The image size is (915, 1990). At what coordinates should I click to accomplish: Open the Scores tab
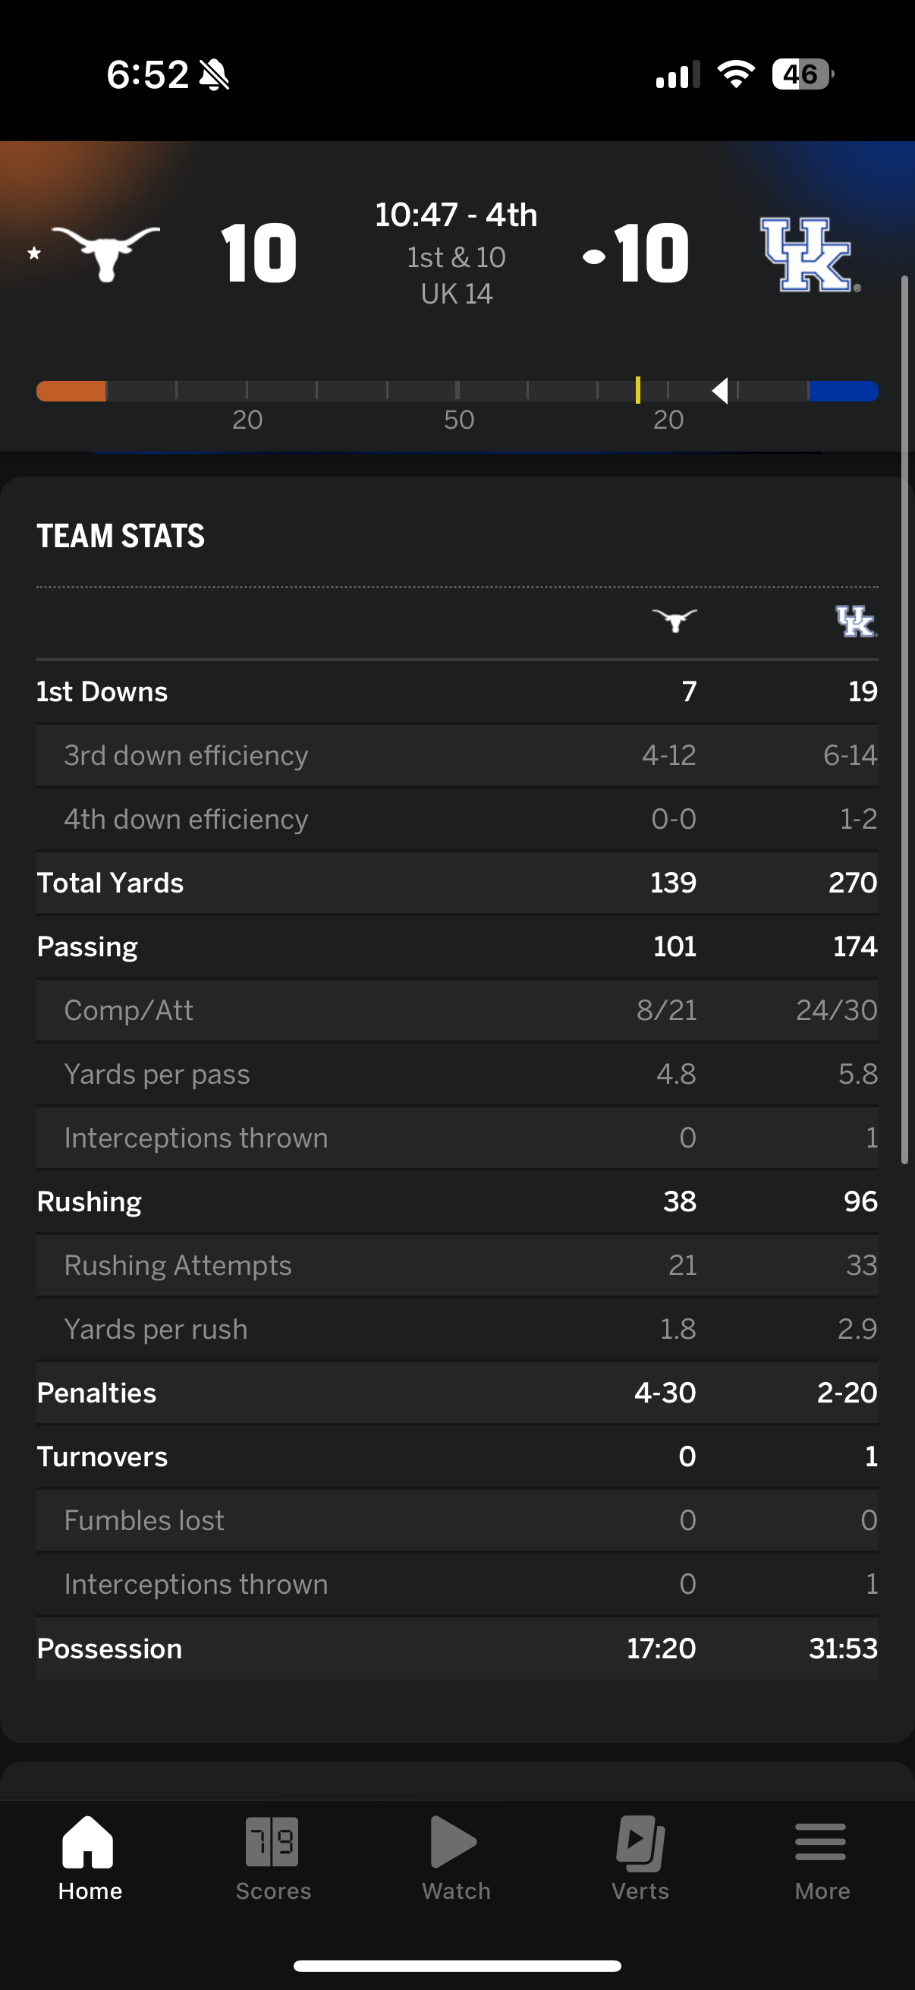(272, 1858)
